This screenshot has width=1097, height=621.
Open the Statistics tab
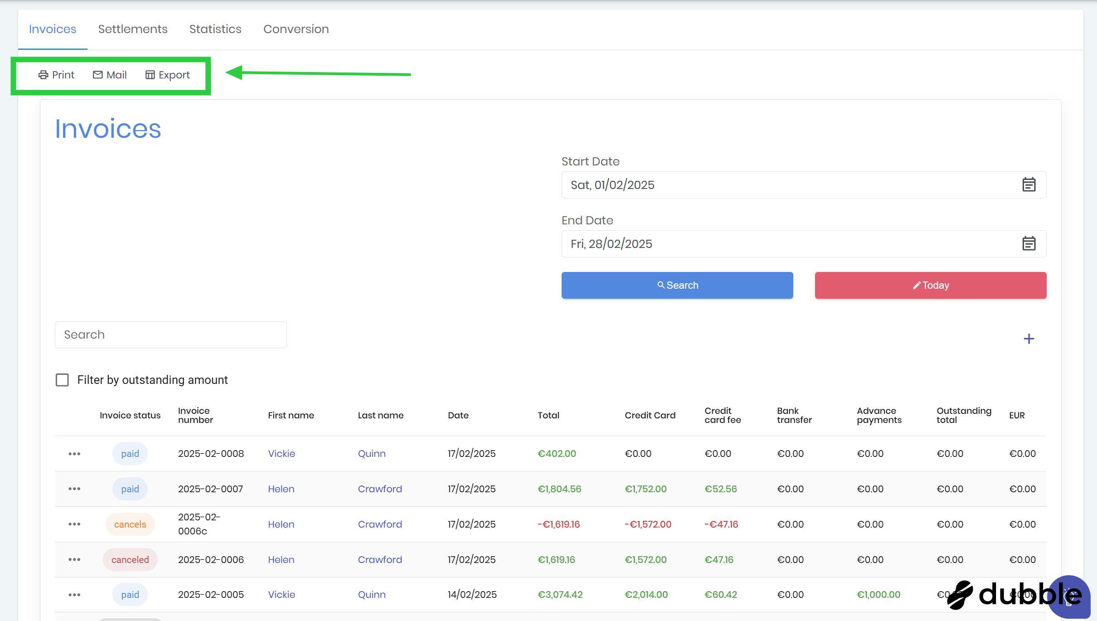215,29
